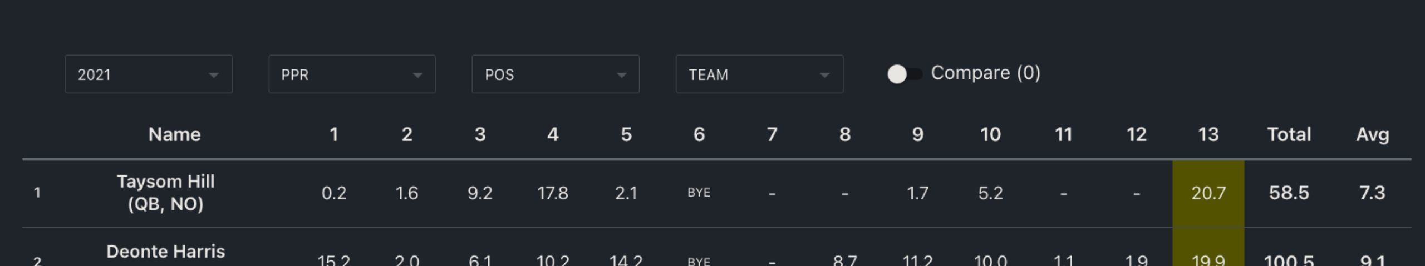Expand the TEAM filter dropdown

coord(759,74)
